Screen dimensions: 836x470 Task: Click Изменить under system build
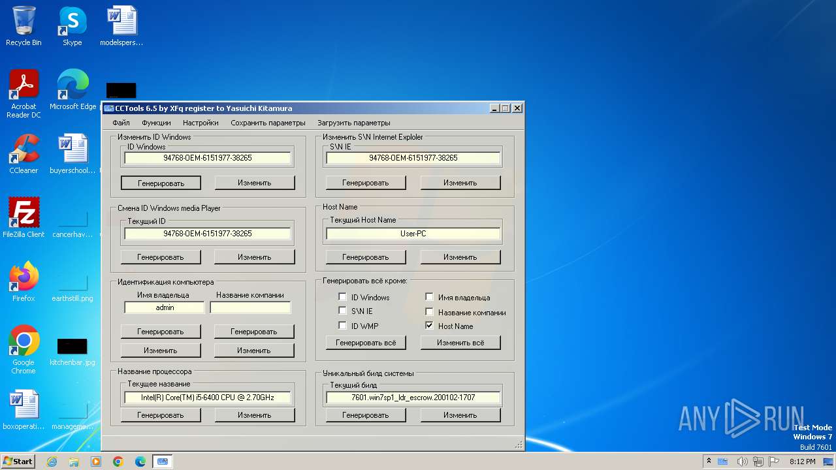pyautogui.click(x=460, y=415)
